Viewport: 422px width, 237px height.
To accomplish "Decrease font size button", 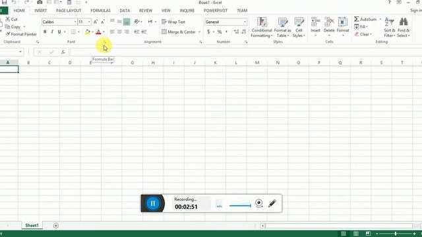I will pos(103,22).
